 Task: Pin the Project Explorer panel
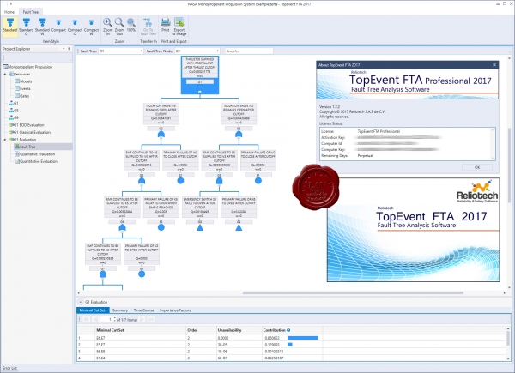69,49
